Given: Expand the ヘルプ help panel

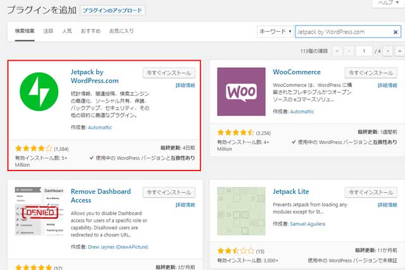Looking at the screenshot, I should (x=388, y=3).
